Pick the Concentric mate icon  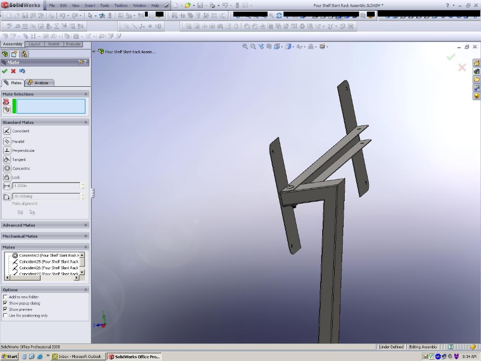(7, 168)
